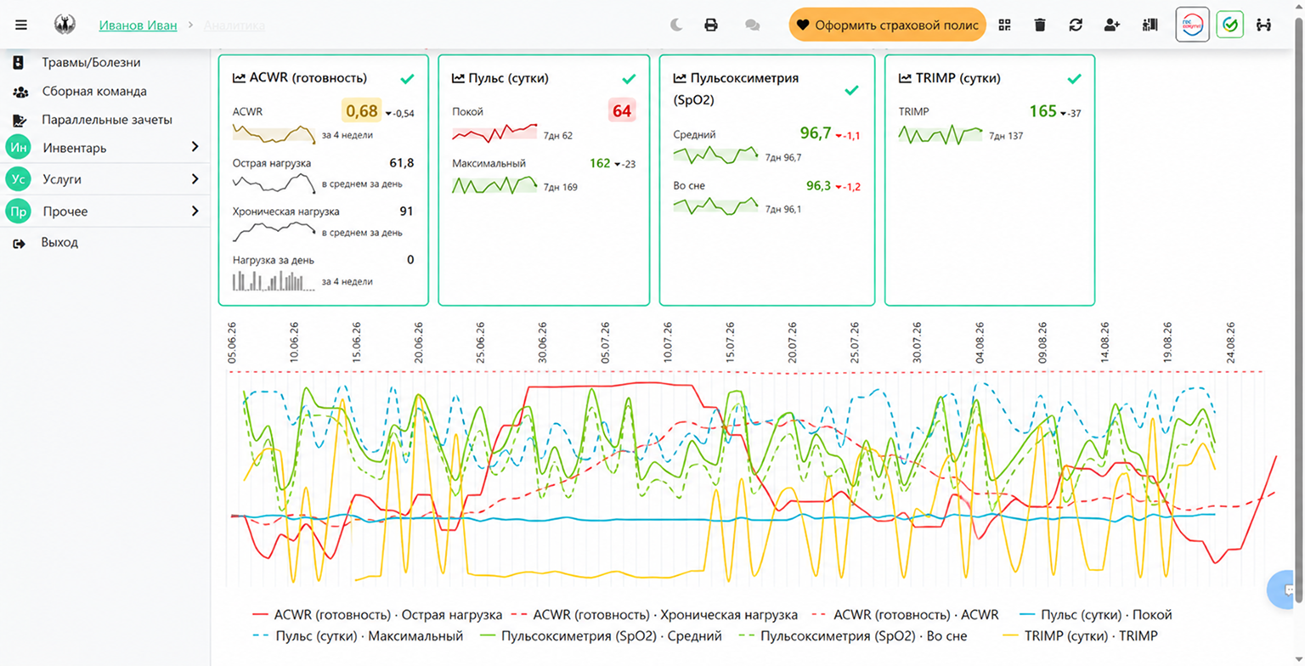Click the refresh sync icon
Image resolution: width=1305 pixels, height=666 pixels.
[1076, 25]
